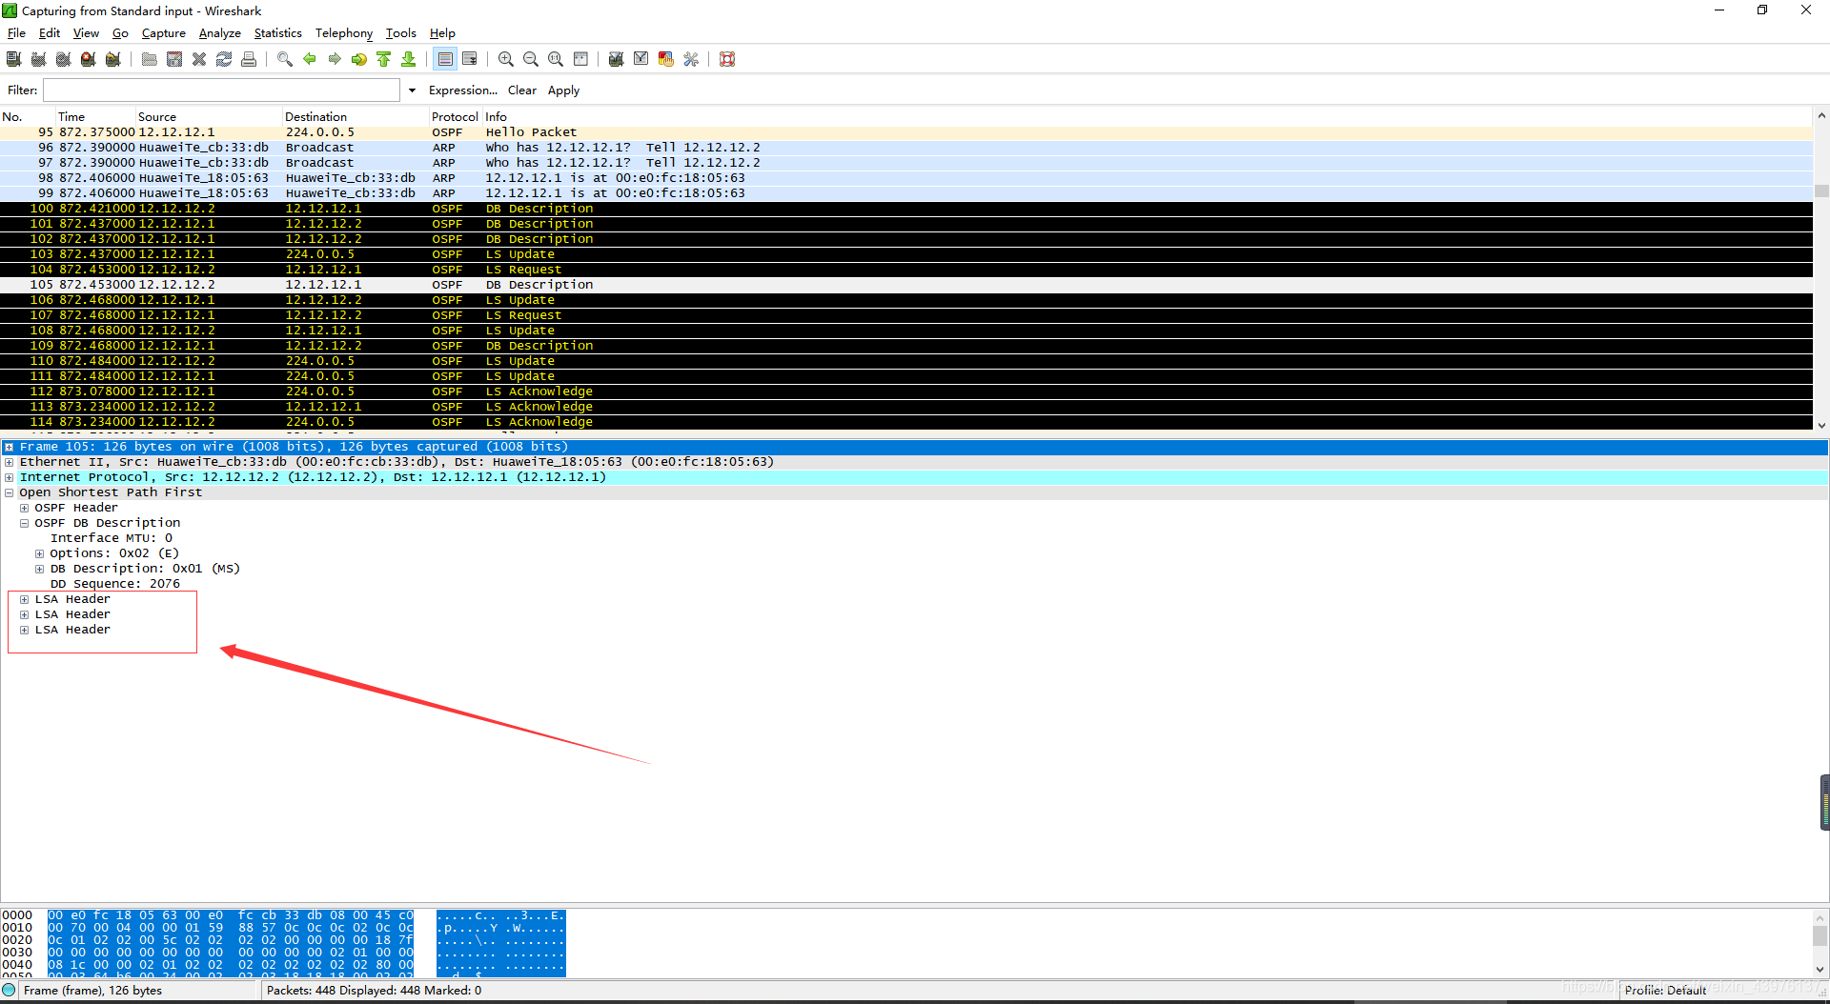
Task: Expand the Options: 0x02 (E) node
Action: click(39, 553)
